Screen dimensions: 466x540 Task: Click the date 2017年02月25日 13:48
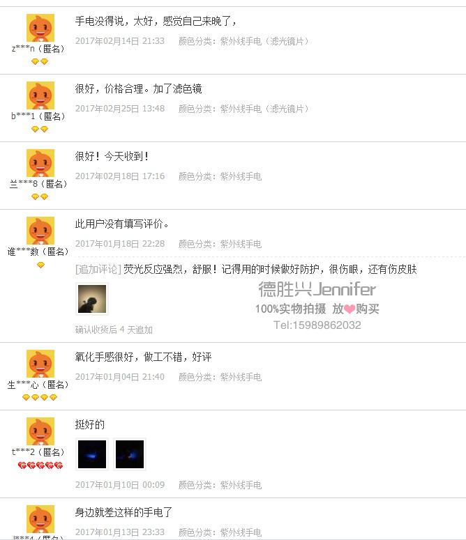click(x=120, y=109)
